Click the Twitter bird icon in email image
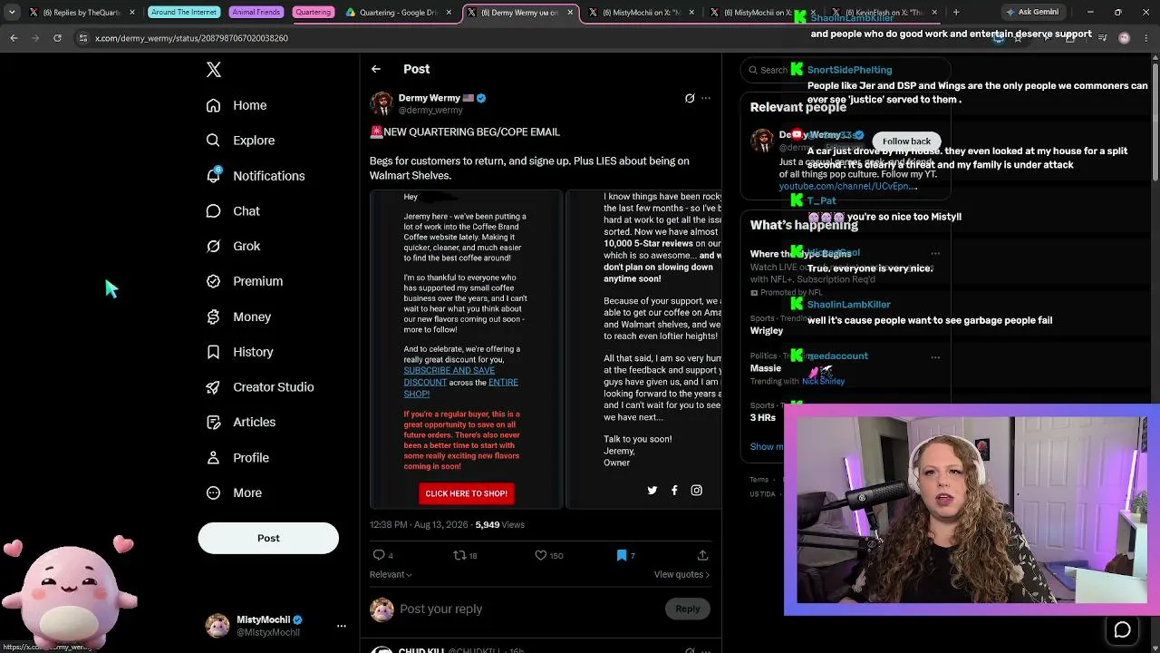This screenshot has height=653, width=1160. coord(652,491)
